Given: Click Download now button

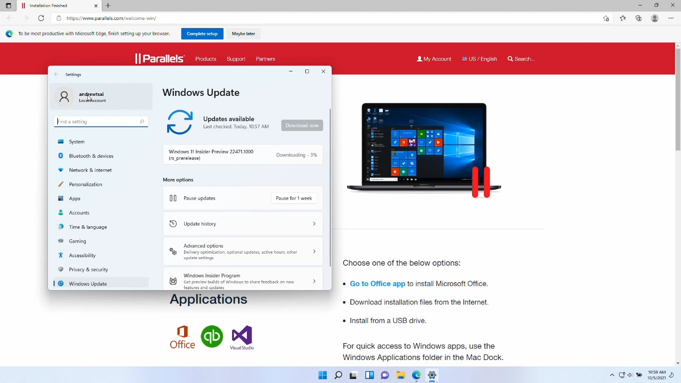Looking at the screenshot, I should point(302,125).
